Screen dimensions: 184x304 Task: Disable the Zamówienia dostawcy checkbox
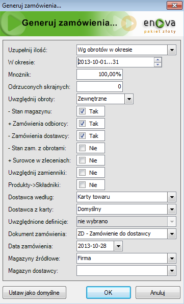click(x=82, y=136)
